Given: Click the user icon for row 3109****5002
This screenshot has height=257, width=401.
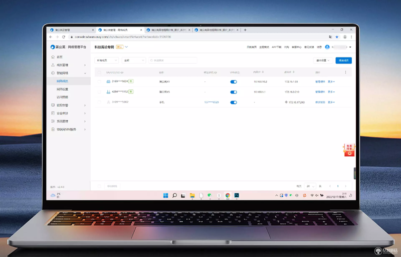Looking at the screenshot, I should (x=108, y=102).
